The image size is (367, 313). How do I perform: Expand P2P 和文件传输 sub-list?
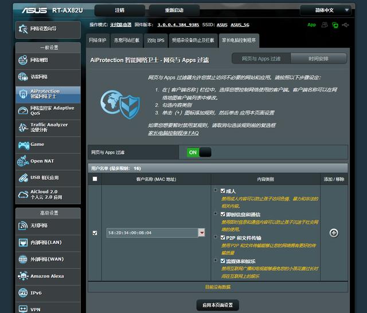(x=216, y=237)
